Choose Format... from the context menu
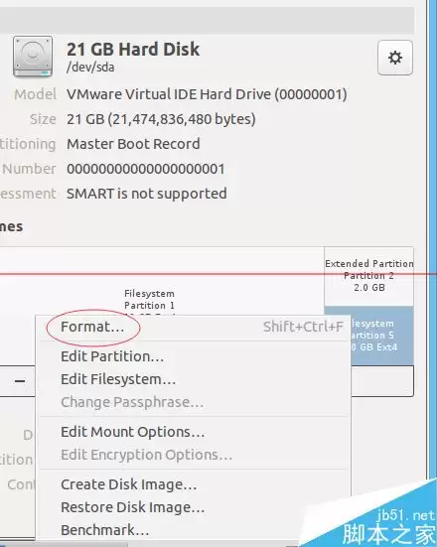The height and width of the screenshot is (547, 437). coord(194,327)
